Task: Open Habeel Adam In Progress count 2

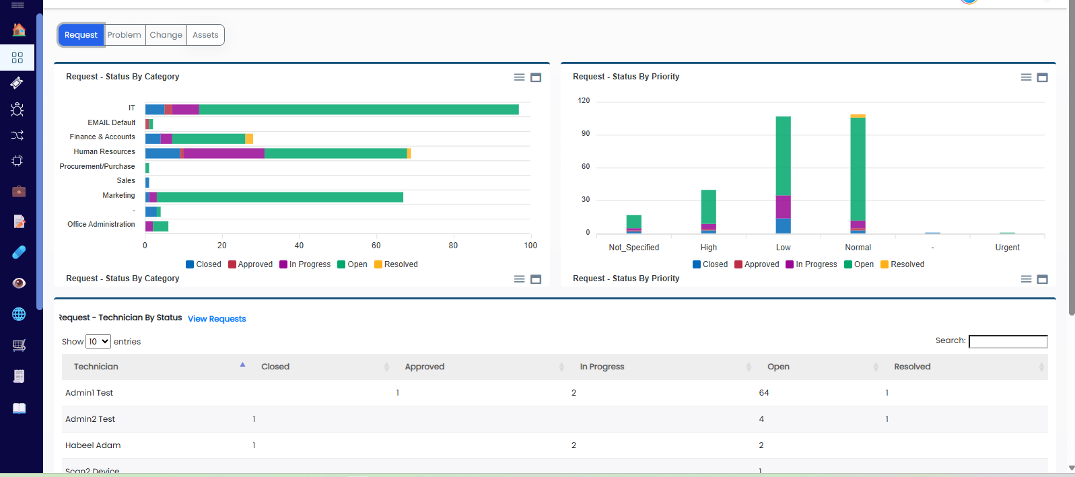Action: click(574, 445)
